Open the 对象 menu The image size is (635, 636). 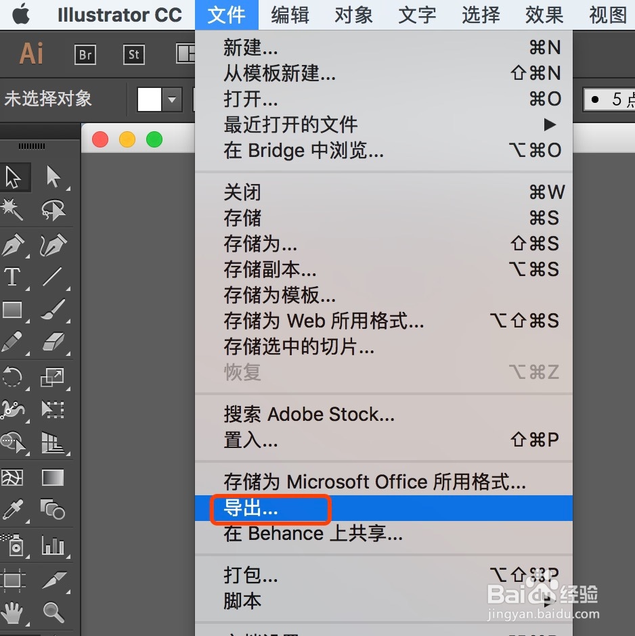tap(353, 15)
